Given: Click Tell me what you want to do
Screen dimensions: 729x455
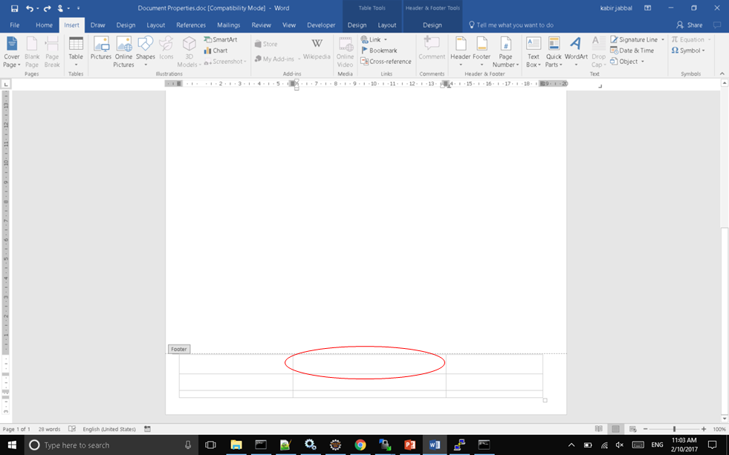Looking at the screenshot, I should pos(511,25).
